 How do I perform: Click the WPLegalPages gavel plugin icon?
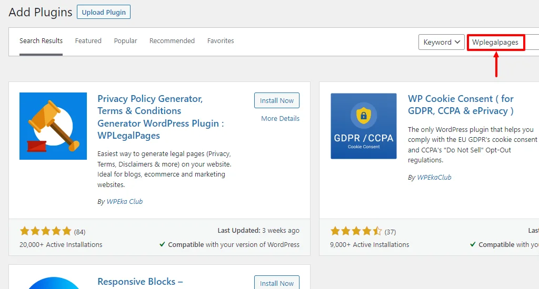[53, 126]
